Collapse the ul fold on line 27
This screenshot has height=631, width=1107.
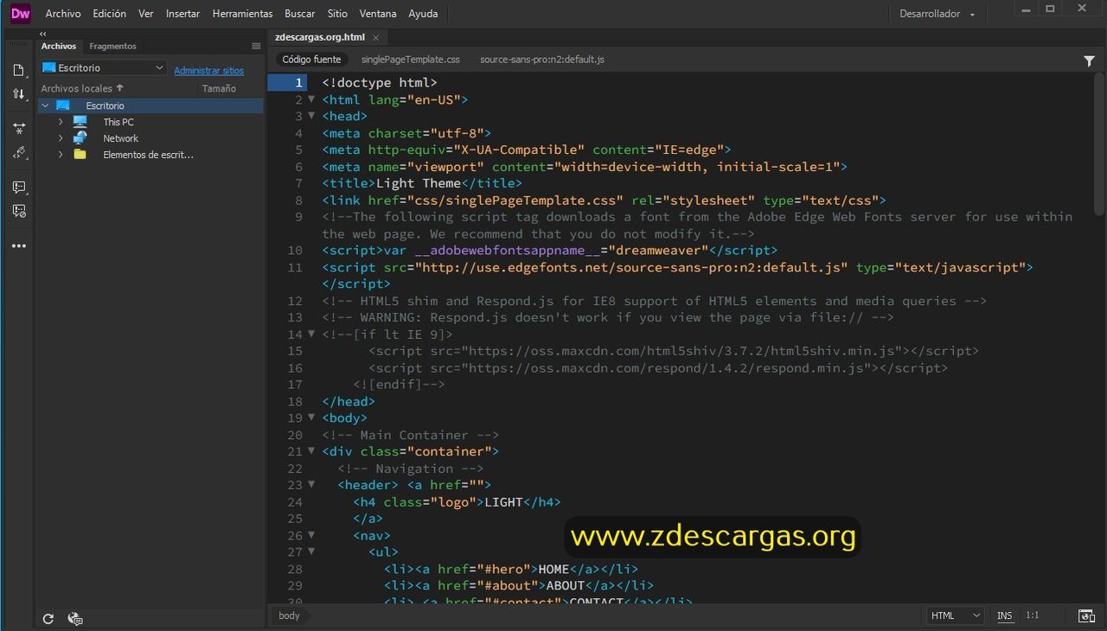tap(311, 551)
